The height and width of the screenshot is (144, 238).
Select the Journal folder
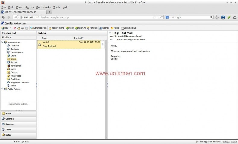click(14, 62)
